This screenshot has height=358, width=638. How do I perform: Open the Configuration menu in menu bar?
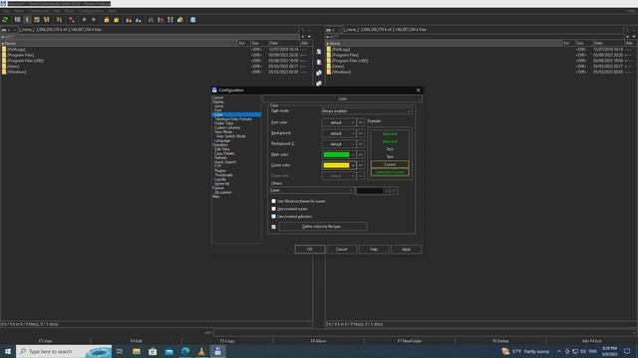[91, 11]
